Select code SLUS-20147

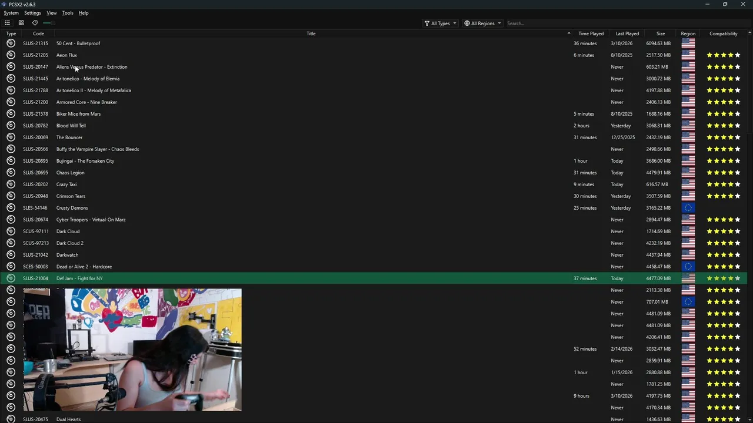click(x=35, y=67)
